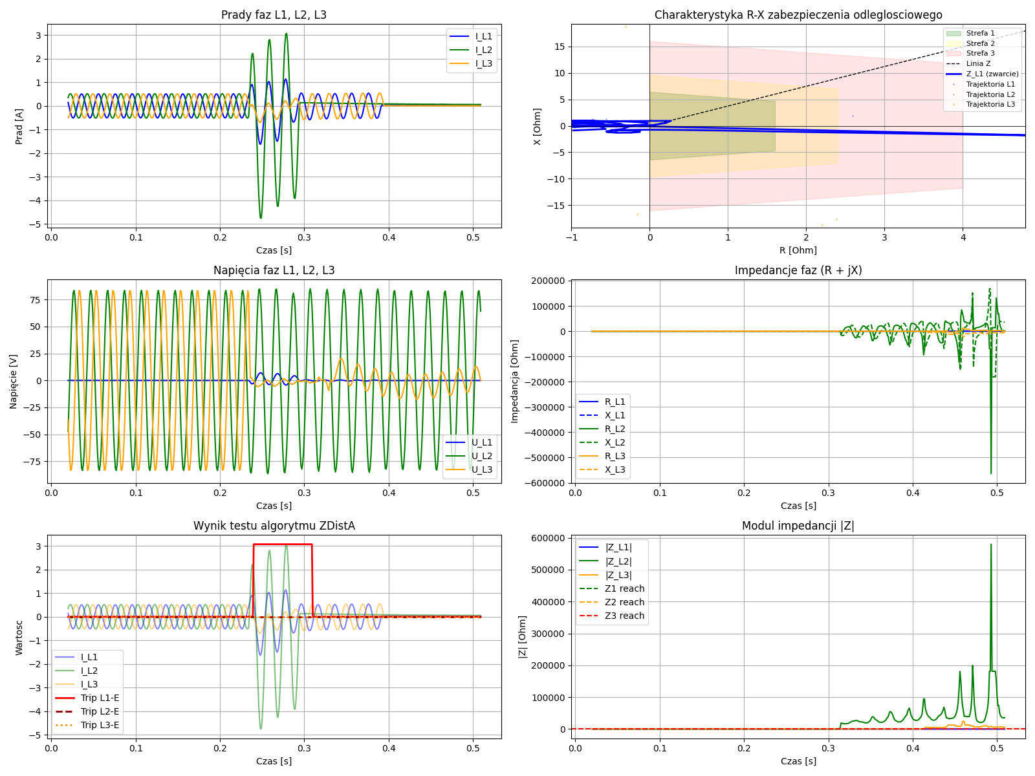Click the 'Z_L1 (zwarcie)' legend entry
This screenshot has width=1035, height=776.
pyautogui.click(x=992, y=74)
